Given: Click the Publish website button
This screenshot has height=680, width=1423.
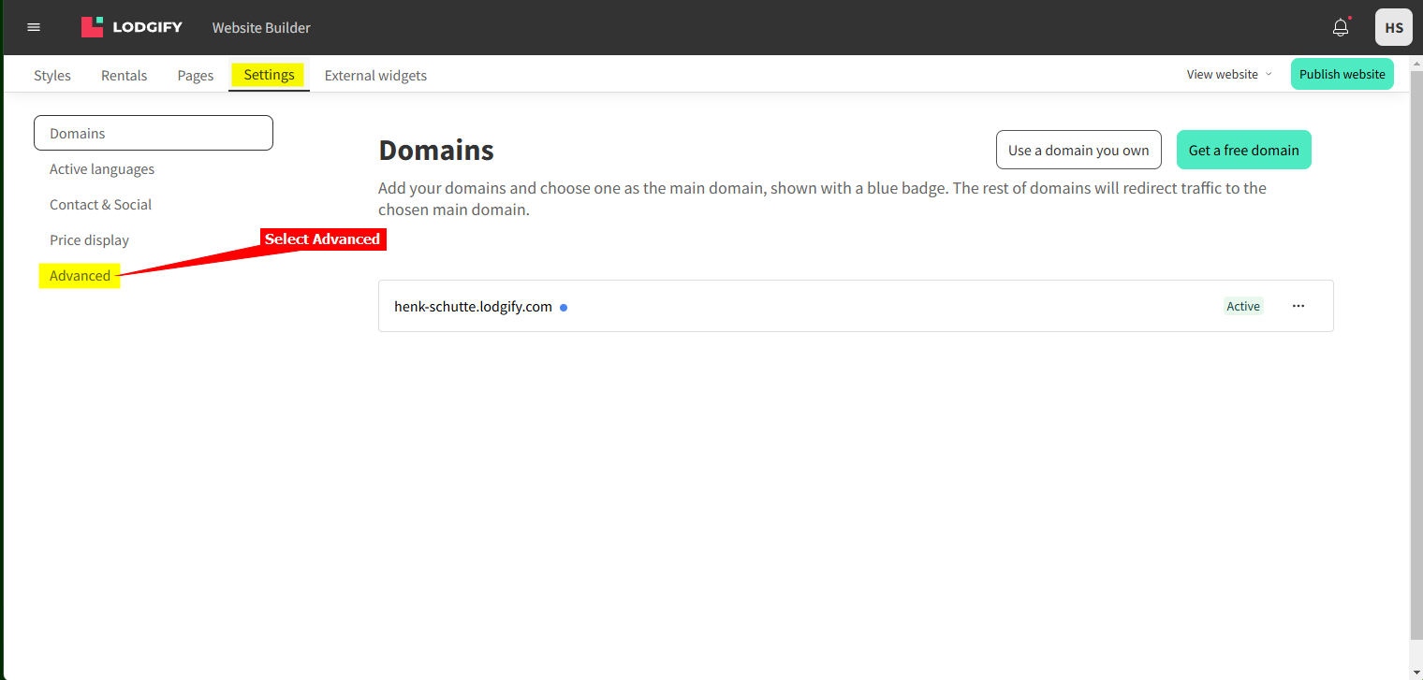Looking at the screenshot, I should [1342, 74].
